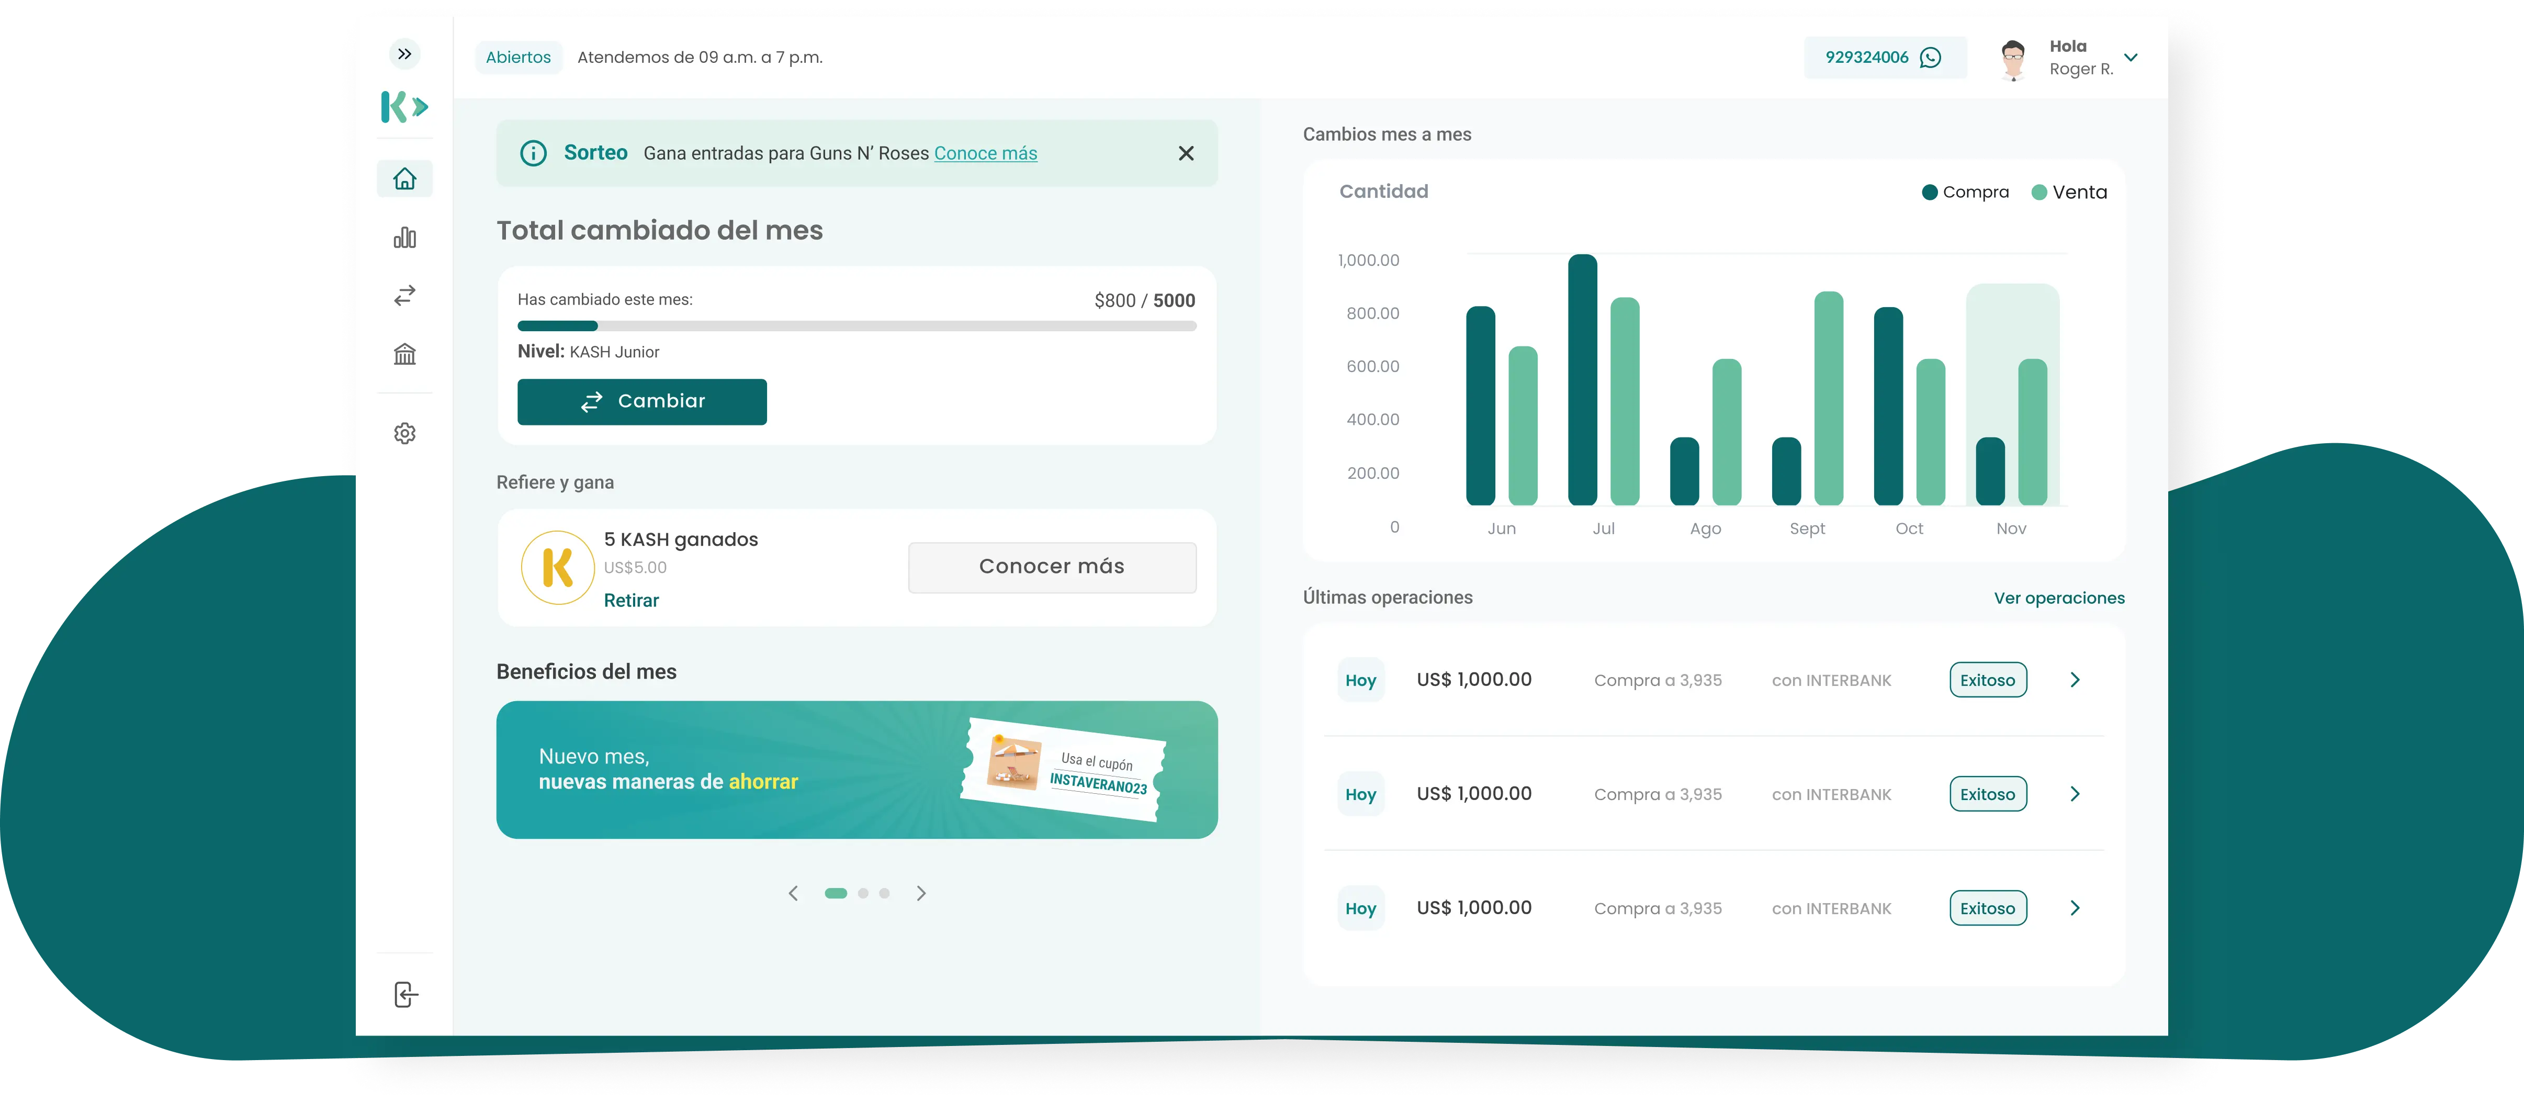
Task: Open the bar chart statistics icon
Action: (x=404, y=238)
